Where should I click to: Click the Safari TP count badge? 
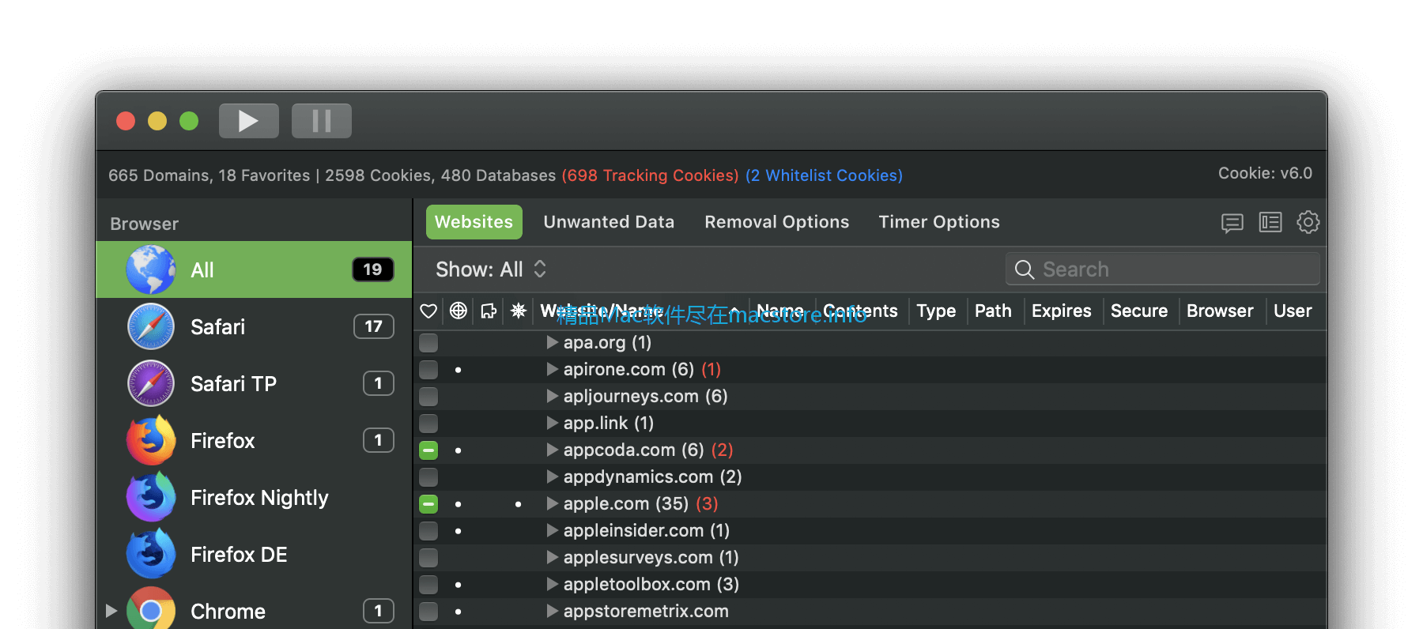(x=378, y=383)
